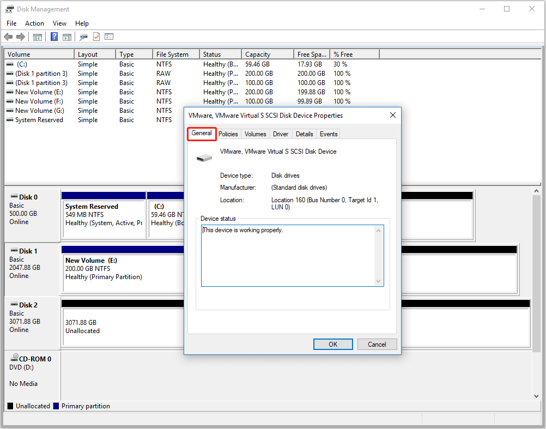Sort by the Status column header
Image resolution: width=546 pixels, height=429 pixels.
click(221, 55)
